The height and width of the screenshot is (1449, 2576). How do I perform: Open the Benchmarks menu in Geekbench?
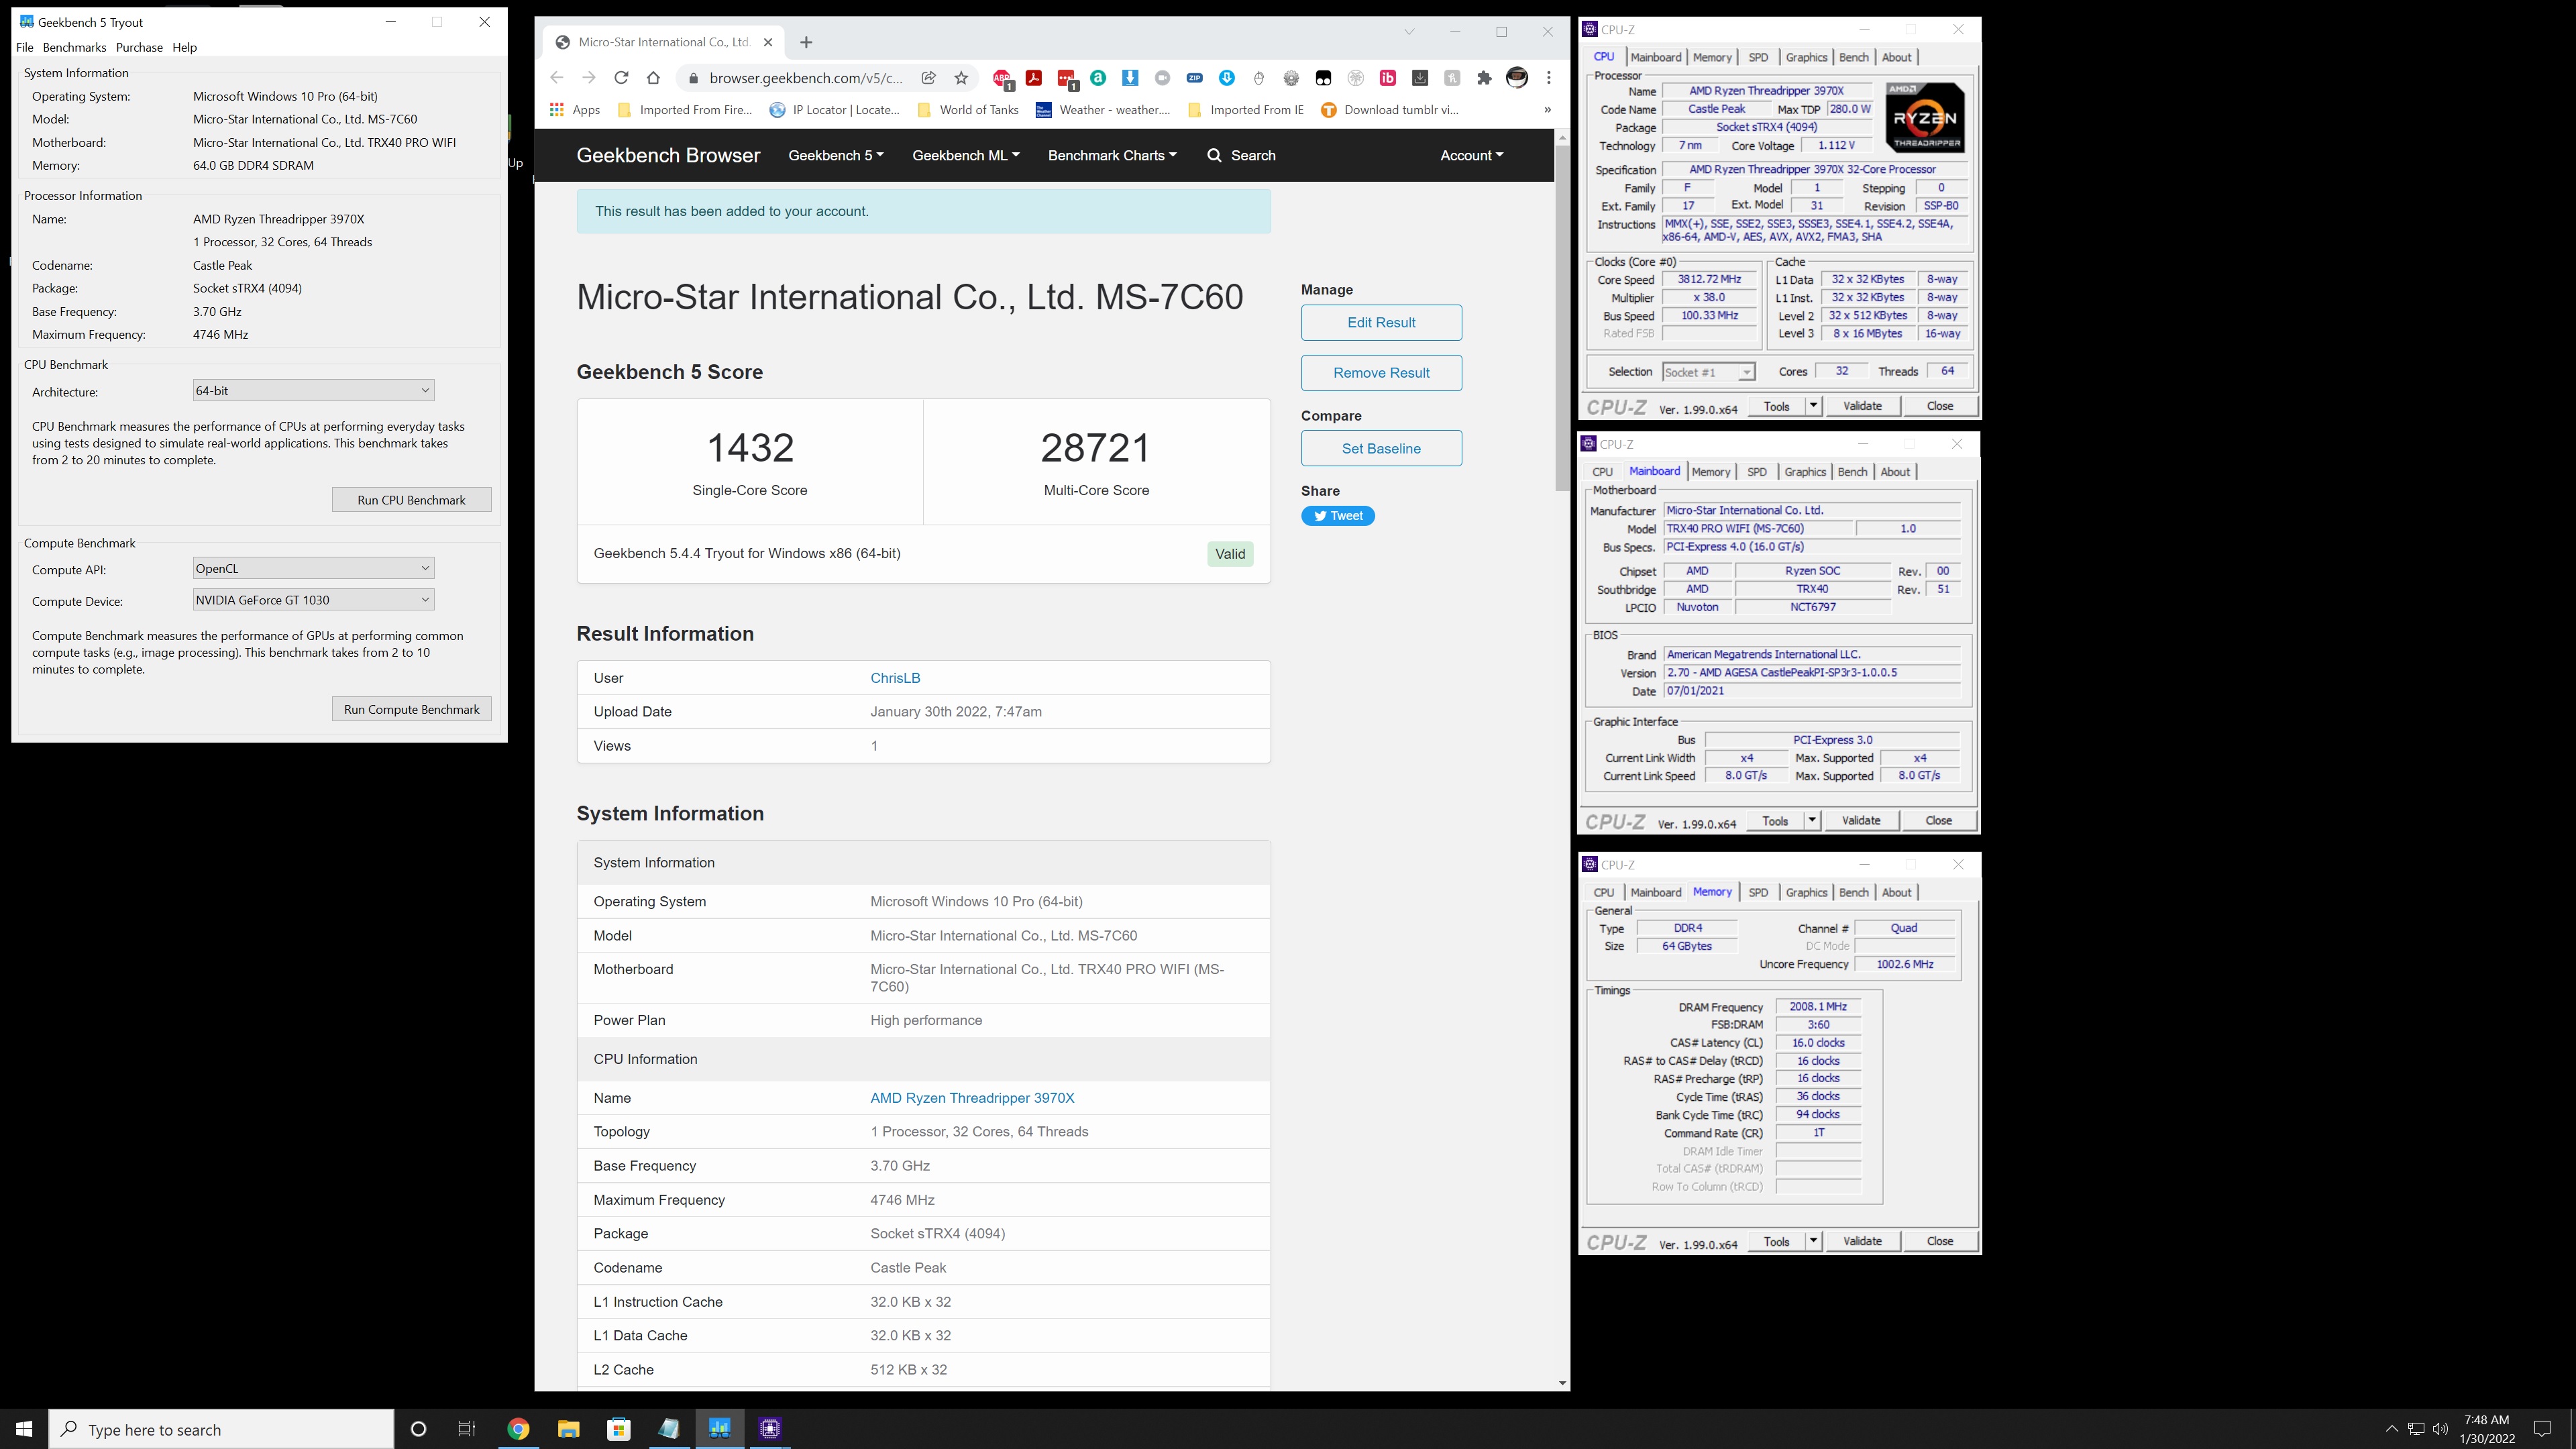click(74, 47)
